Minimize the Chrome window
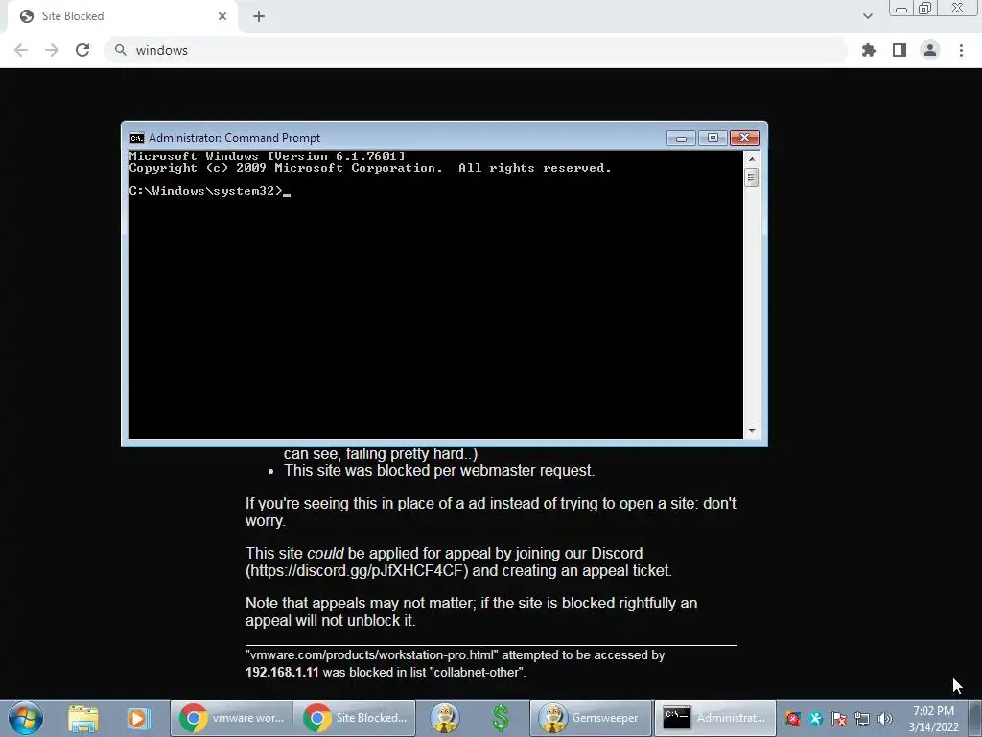 tap(901, 8)
